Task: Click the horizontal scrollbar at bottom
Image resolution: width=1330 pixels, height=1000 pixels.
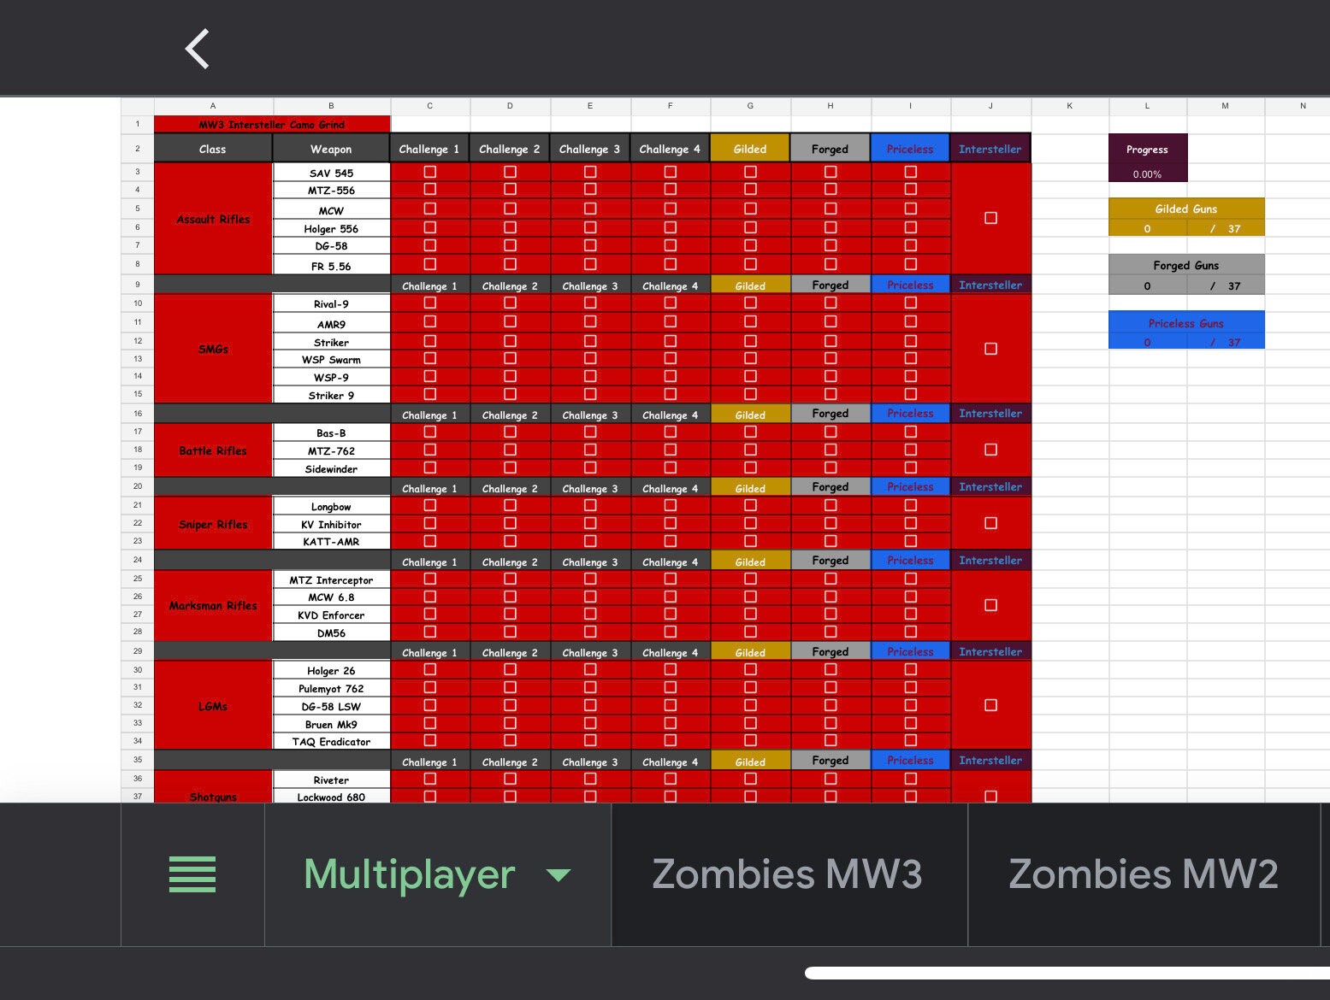Action: pos(1067,973)
